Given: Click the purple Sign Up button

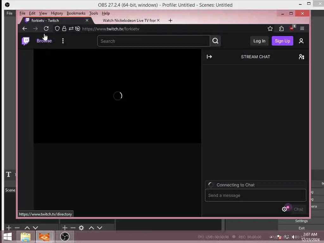Looking at the screenshot, I should point(283,41).
